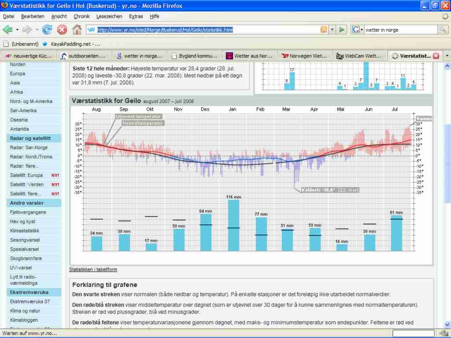Go to the Home page icon
Viewport: 451px width, 338px height.
(77, 29)
